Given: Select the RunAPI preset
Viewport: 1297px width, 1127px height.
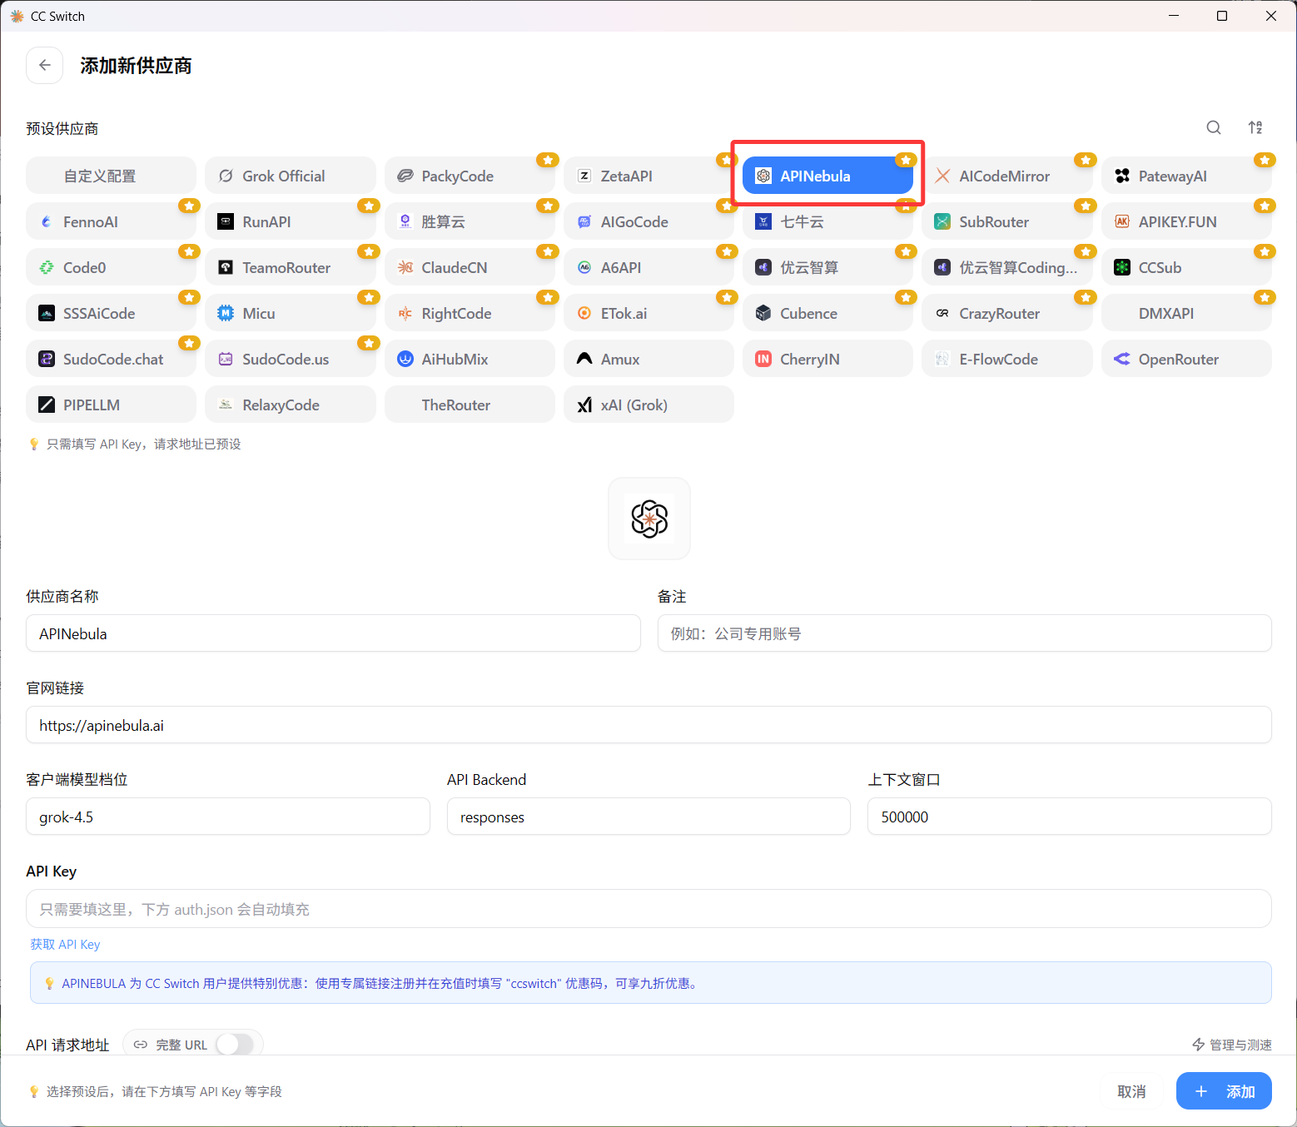Looking at the screenshot, I should 291,221.
